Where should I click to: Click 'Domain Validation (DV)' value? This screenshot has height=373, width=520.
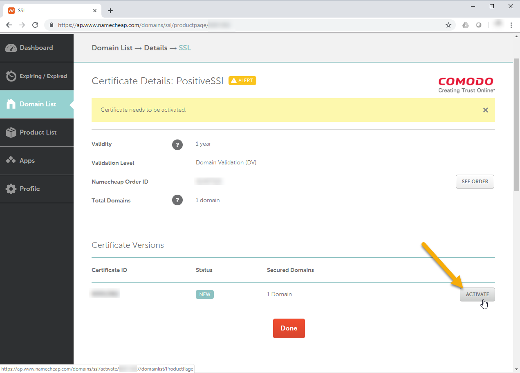pyautogui.click(x=226, y=163)
